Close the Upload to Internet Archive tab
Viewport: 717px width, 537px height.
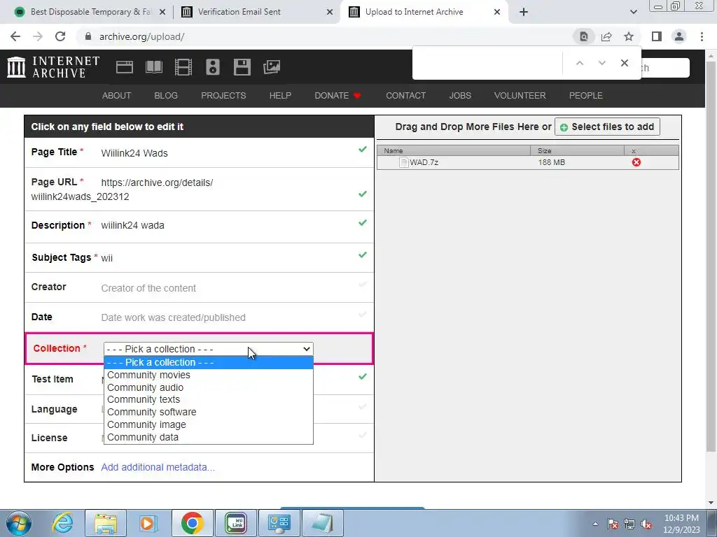point(497,12)
